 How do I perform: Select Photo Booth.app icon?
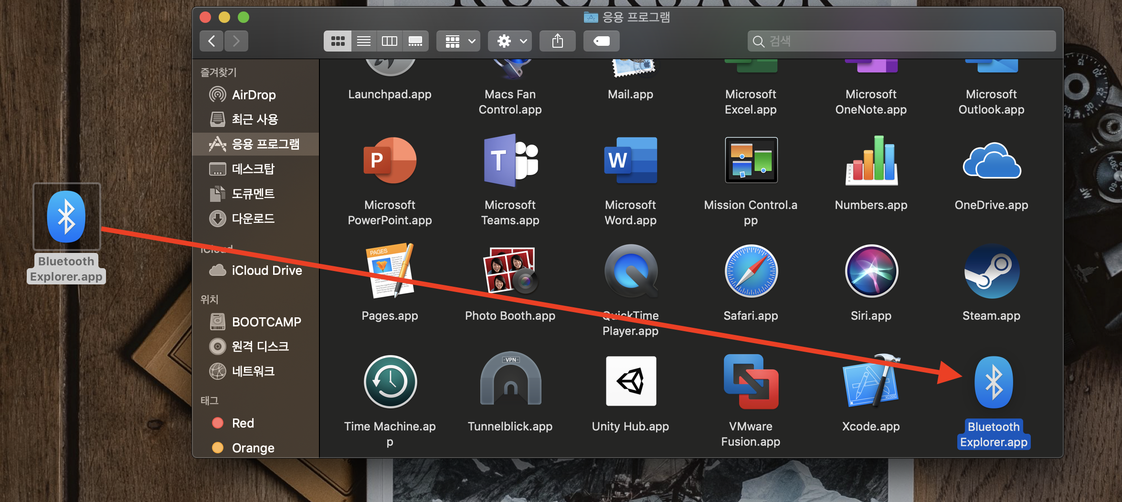510,271
